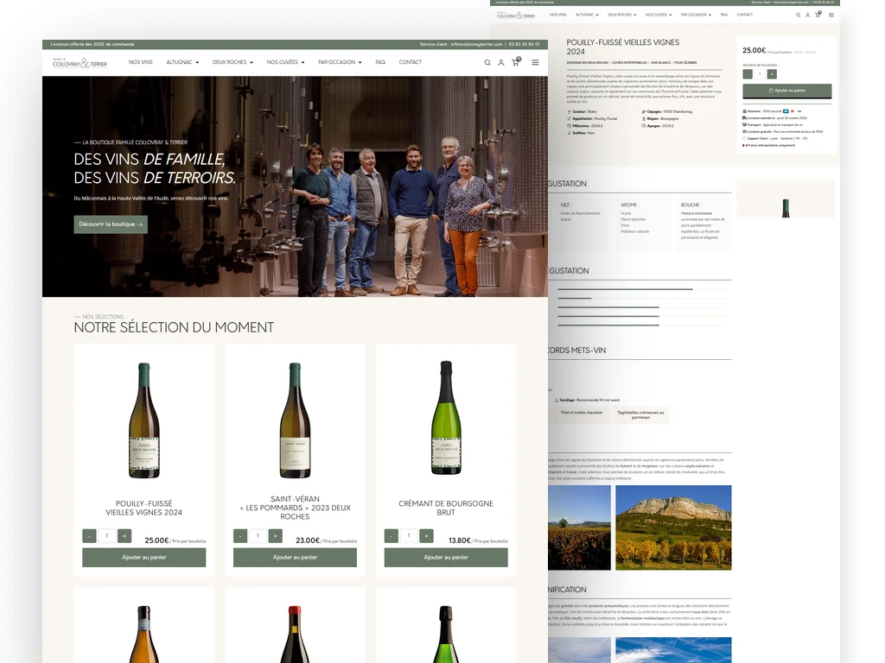
Task: Click Notre Sélection du Moment heading
Action: (174, 327)
